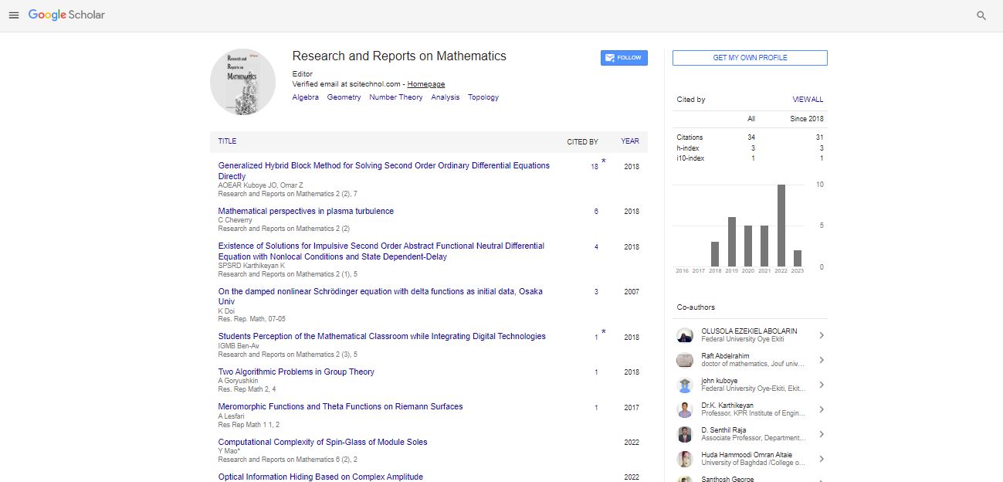Image resolution: width=1003 pixels, height=482 pixels.
Task: Expand chevron beside john kuboye
Action: pos(821,385)
